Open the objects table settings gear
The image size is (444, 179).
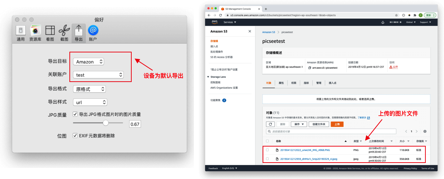pos(425,132)
